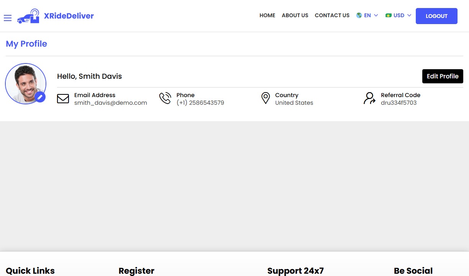Click the smith_davis@demo.com email text

[x=111, y=103]
